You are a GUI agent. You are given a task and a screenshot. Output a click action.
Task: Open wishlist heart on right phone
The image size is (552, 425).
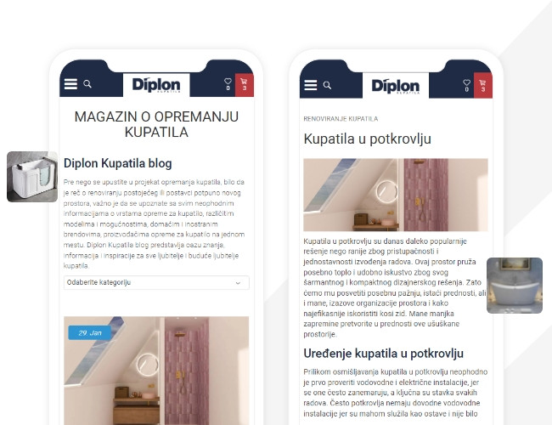click(466, 85)
